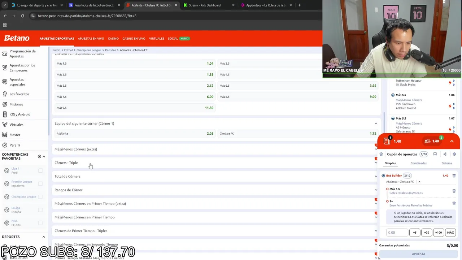Click Apuestas por los Campeones trophy icon
462x260 pixels.
pyautogui.click(x=5, y=68)
